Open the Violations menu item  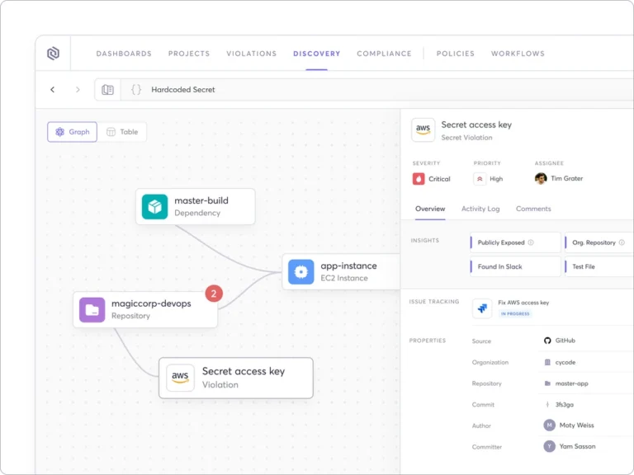coord(251,54)
